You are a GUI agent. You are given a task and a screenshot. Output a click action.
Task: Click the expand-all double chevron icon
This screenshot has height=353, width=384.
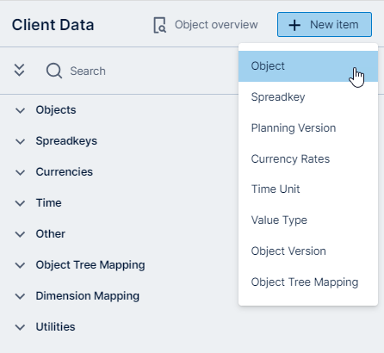(x=19, y=71)
